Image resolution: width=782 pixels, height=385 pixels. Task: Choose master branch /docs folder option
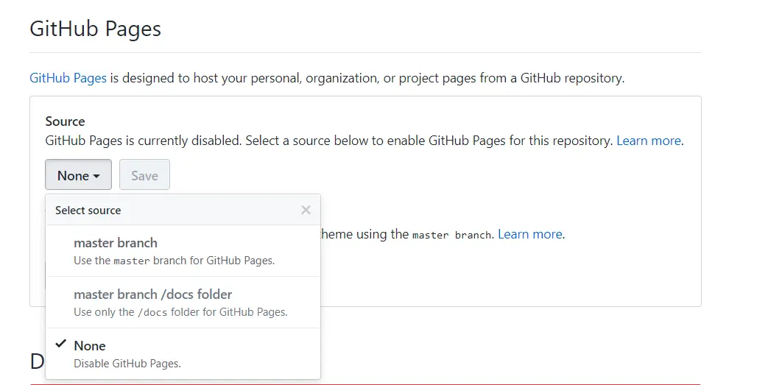click(x=183, y=303)
